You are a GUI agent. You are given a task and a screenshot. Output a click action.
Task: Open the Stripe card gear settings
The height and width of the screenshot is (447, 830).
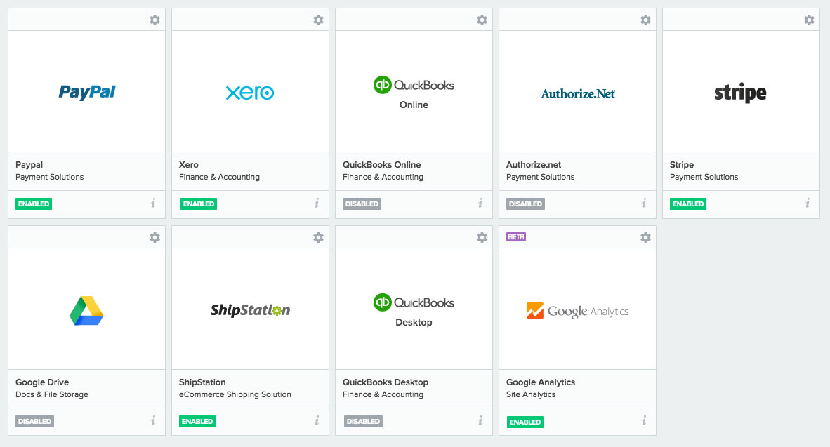click(809, 20)
